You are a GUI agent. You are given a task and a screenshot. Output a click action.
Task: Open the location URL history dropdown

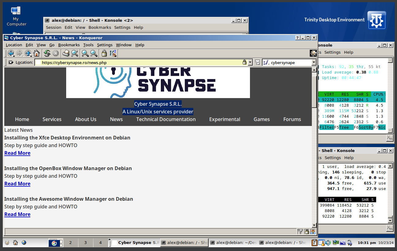pyautogui.click(x=250, y=63)
